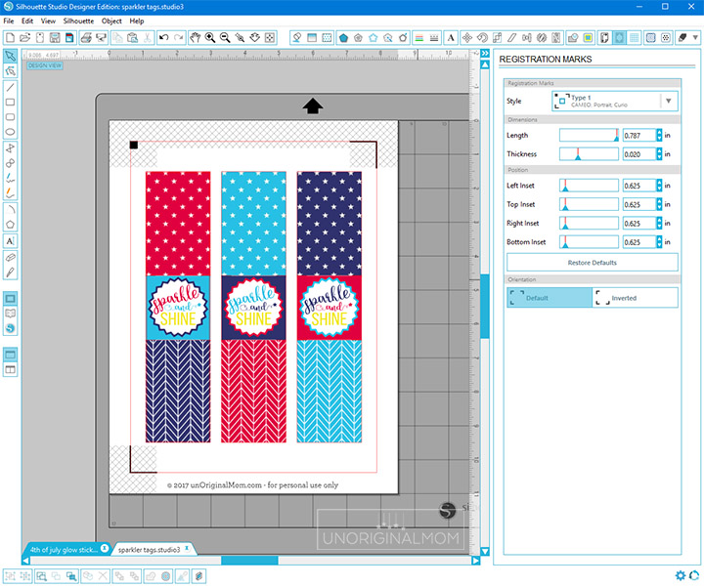Select Default orientation option
Viewport: 704px width, 587px height.
click(x=550, y=298)
